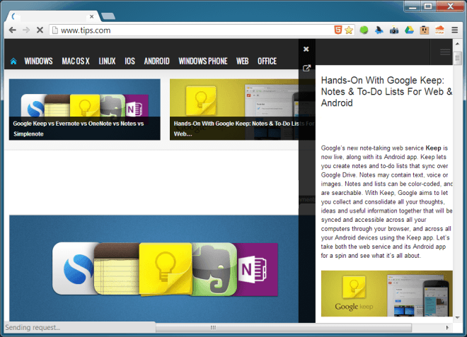Image resolution: width=467 pixels, height=337 pixels.
Task: Click the vertical scrollbar down arrow
Action: [458, 318]
